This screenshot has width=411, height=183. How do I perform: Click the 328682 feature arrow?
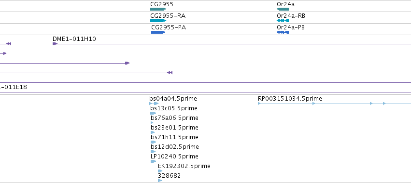click(160, 181)
